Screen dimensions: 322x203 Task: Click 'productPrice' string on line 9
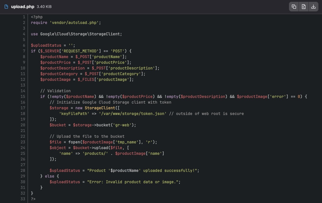point(110,62)
